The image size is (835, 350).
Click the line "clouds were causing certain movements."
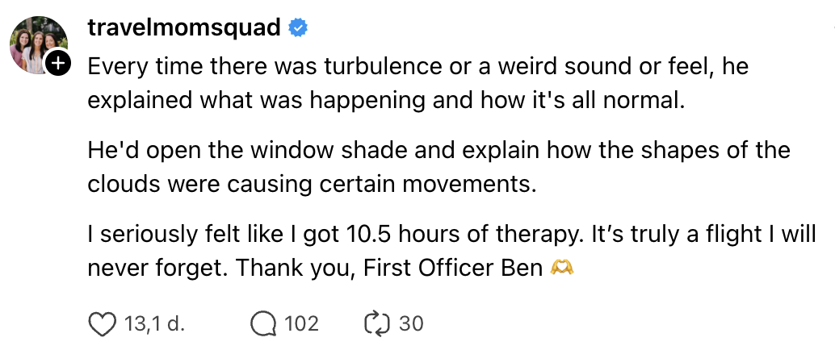312,185
